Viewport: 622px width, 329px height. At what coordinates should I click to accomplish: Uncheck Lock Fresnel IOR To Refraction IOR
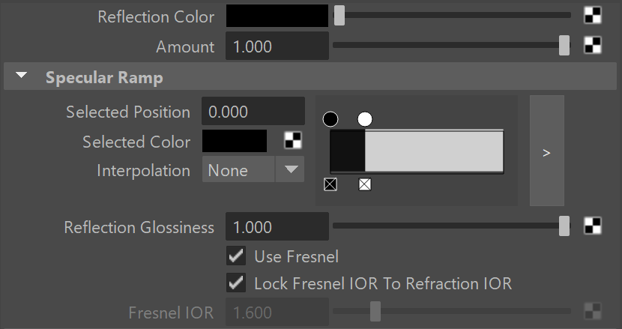(236, 283)
